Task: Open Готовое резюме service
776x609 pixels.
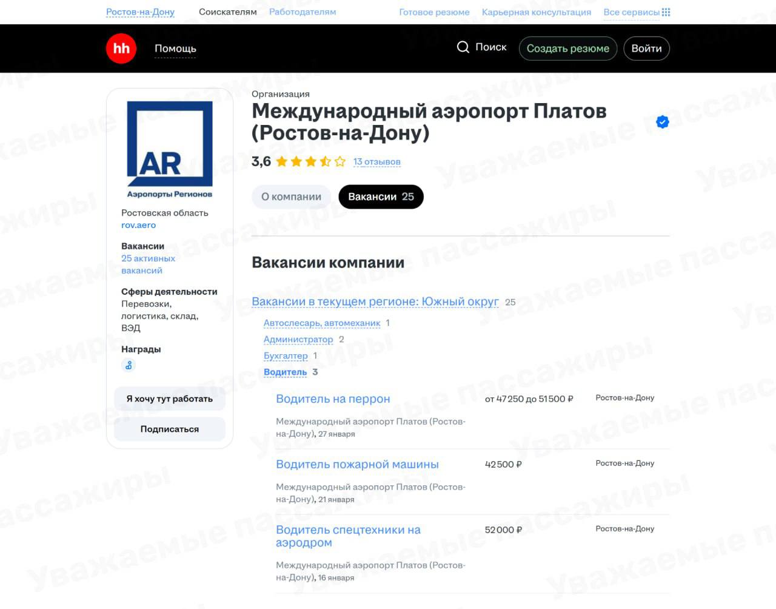Action: point(434,12)
